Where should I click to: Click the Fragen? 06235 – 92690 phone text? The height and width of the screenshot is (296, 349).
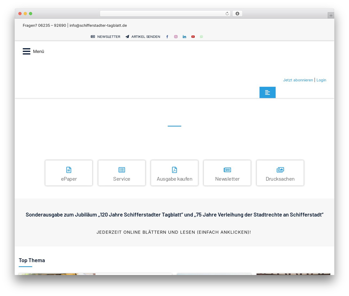point(44,25)
